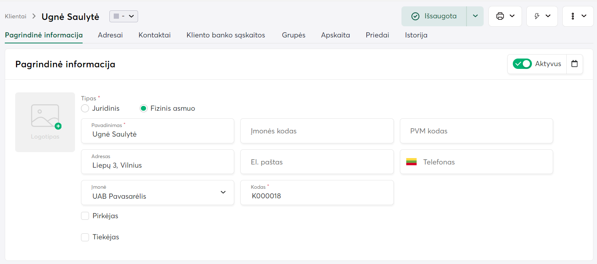The width and height of the screenshot is (597, 264).
Task: Click the calendar icon beside Aktyvus
Action: (574, 64)
